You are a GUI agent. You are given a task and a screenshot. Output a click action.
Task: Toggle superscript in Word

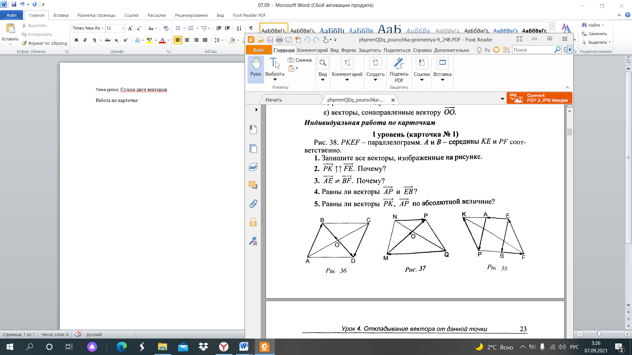pos(125,40)
